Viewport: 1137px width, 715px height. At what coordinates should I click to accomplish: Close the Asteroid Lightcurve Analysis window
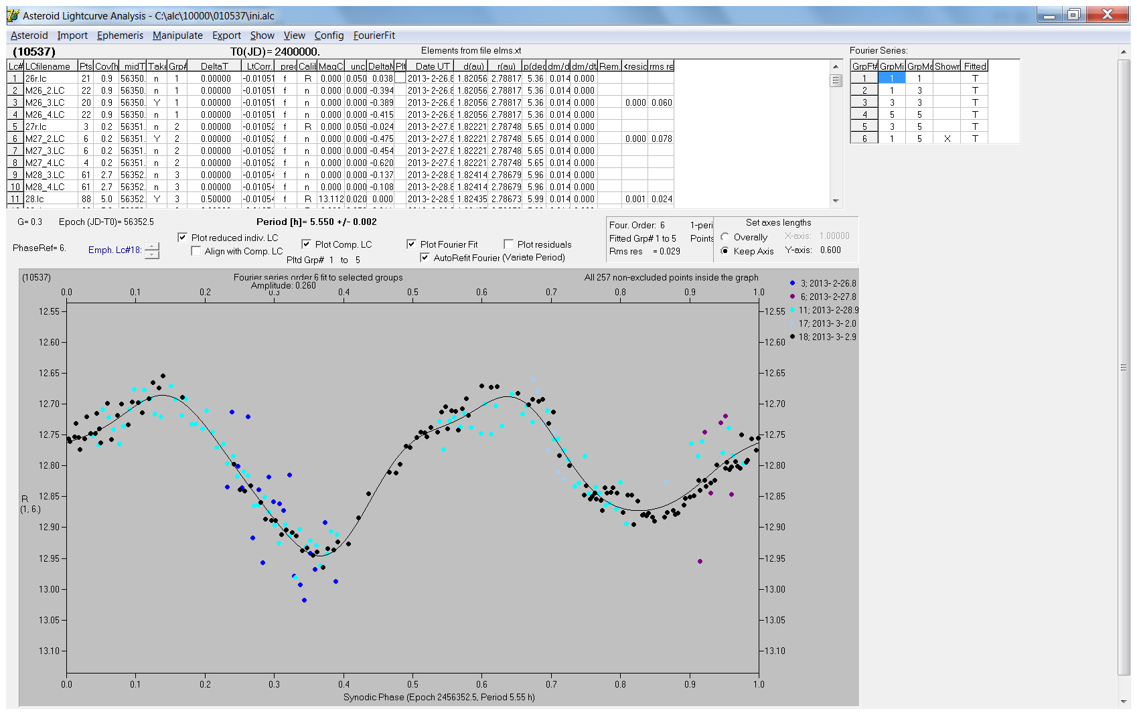1108,15
